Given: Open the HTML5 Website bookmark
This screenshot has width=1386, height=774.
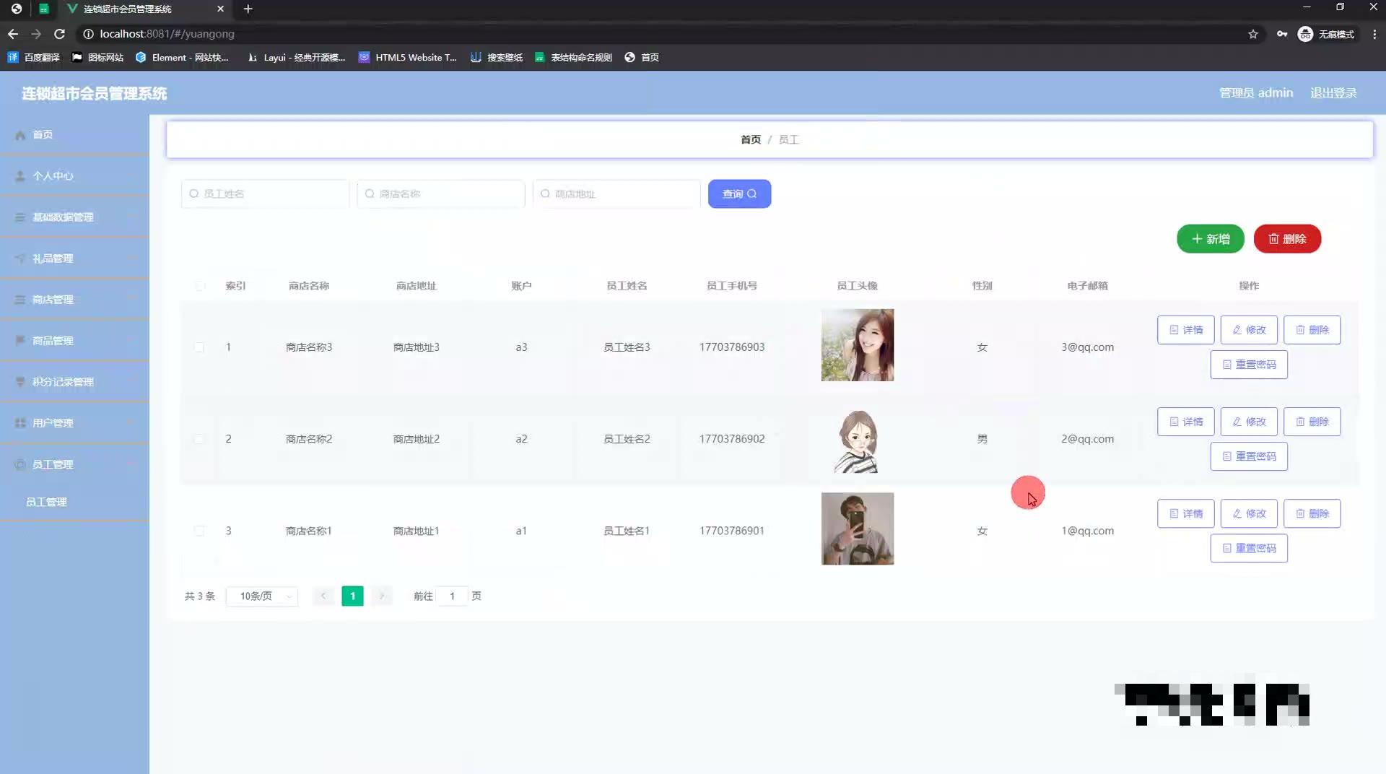Looking at the screenshot, I should 408,58.
